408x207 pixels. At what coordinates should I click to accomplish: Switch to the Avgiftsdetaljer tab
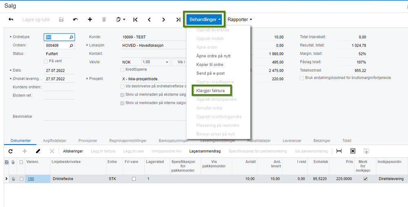55,141
